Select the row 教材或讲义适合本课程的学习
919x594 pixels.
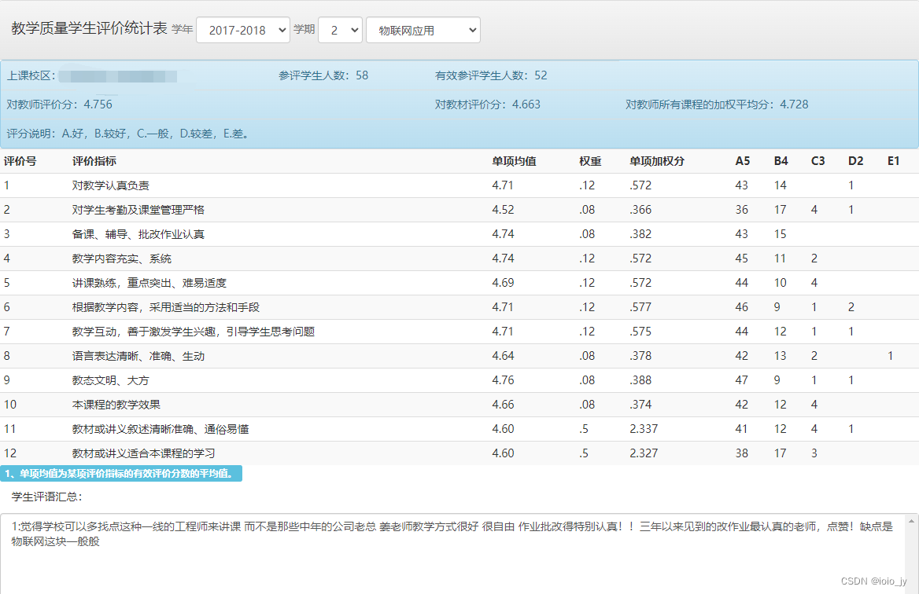(459, 453)
